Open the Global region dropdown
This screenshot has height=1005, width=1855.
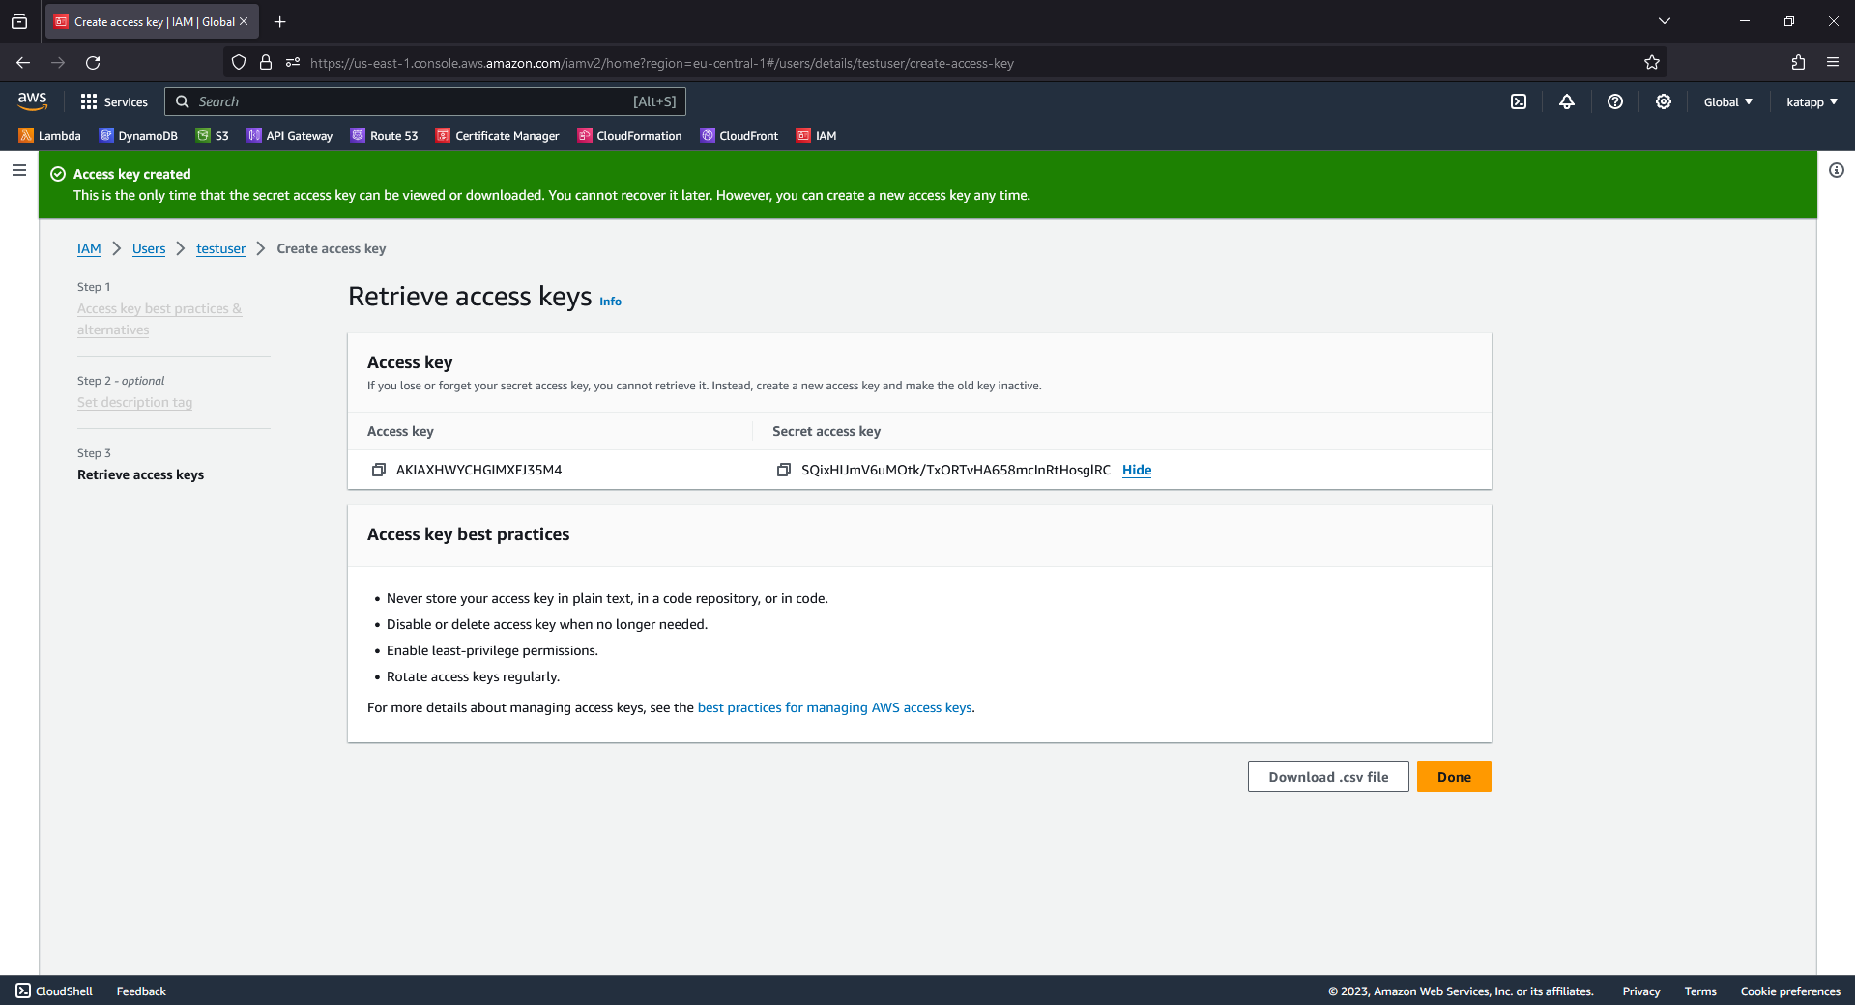[1728, 101]
